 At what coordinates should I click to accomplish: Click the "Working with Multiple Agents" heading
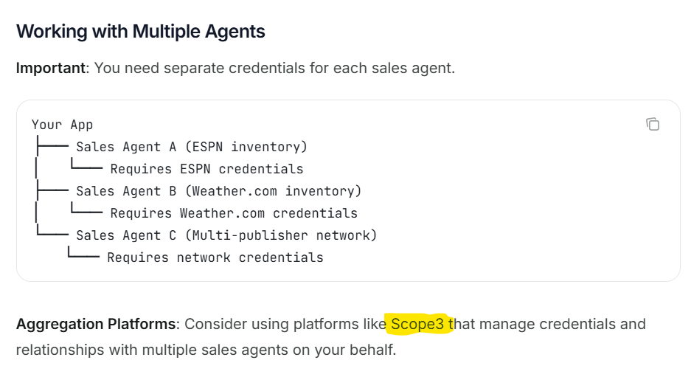point(141,32)
